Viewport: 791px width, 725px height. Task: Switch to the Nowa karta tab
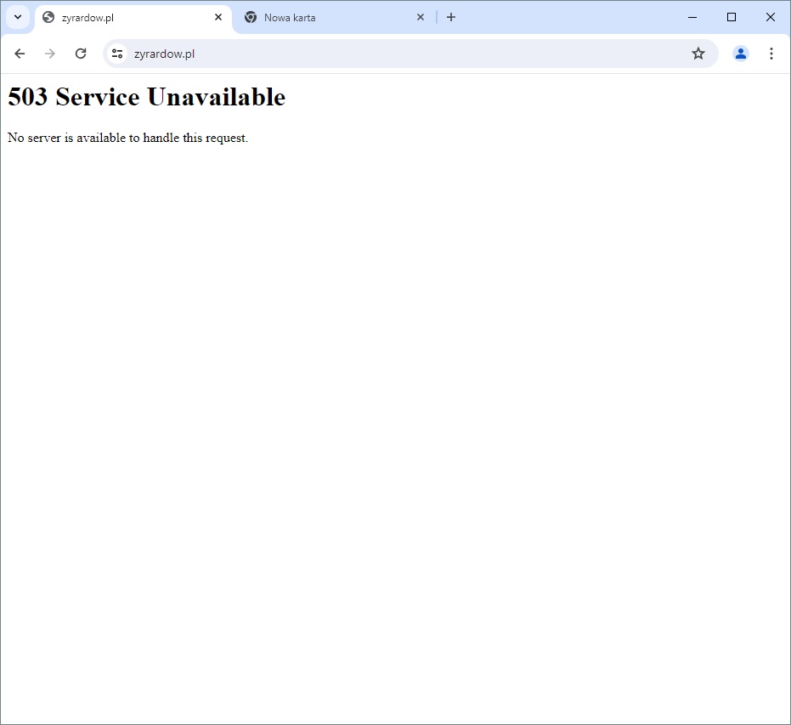pyautogui.click(x=331, y=18)
